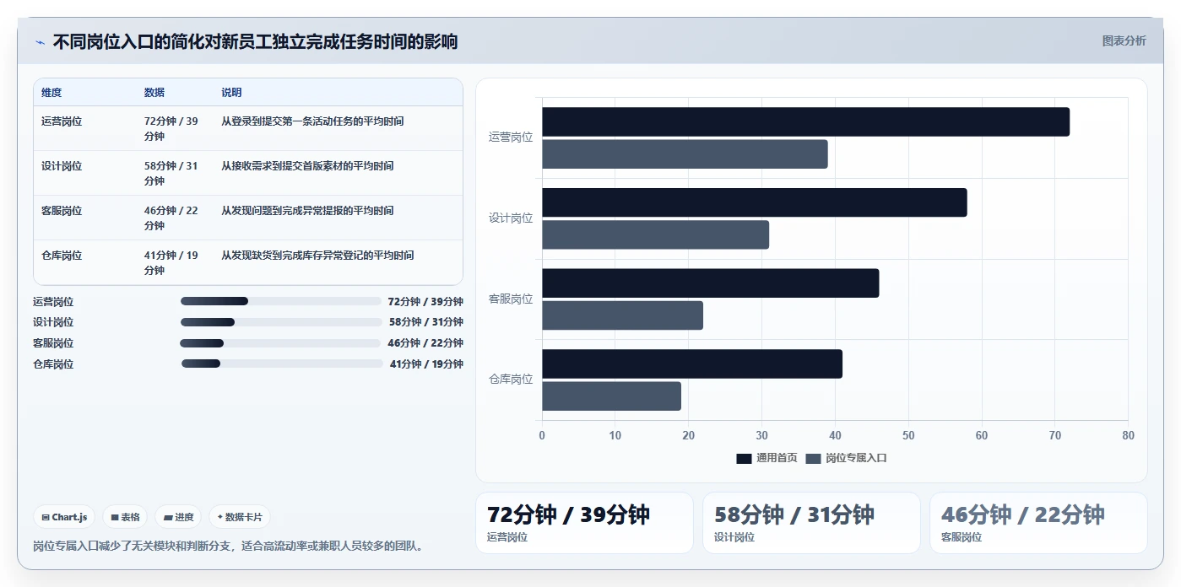Click the 仓库岗位 通用首页 bar in chart

tap(692, 364)
